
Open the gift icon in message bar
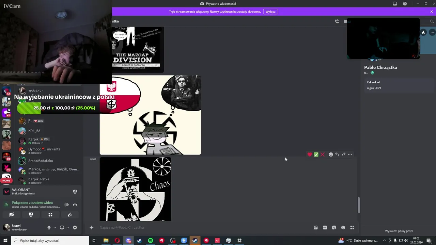[316, 228]
